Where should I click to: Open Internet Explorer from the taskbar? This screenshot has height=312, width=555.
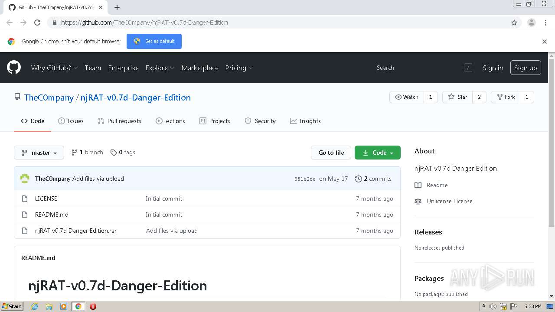click(34, 306)
